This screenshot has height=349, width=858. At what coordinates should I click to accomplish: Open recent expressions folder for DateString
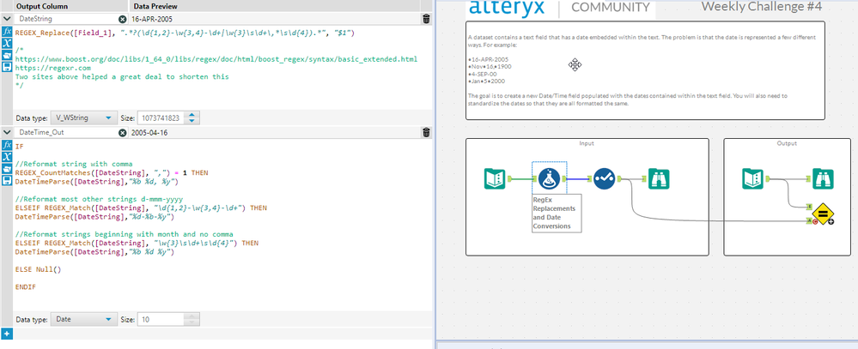click(7, 55)
